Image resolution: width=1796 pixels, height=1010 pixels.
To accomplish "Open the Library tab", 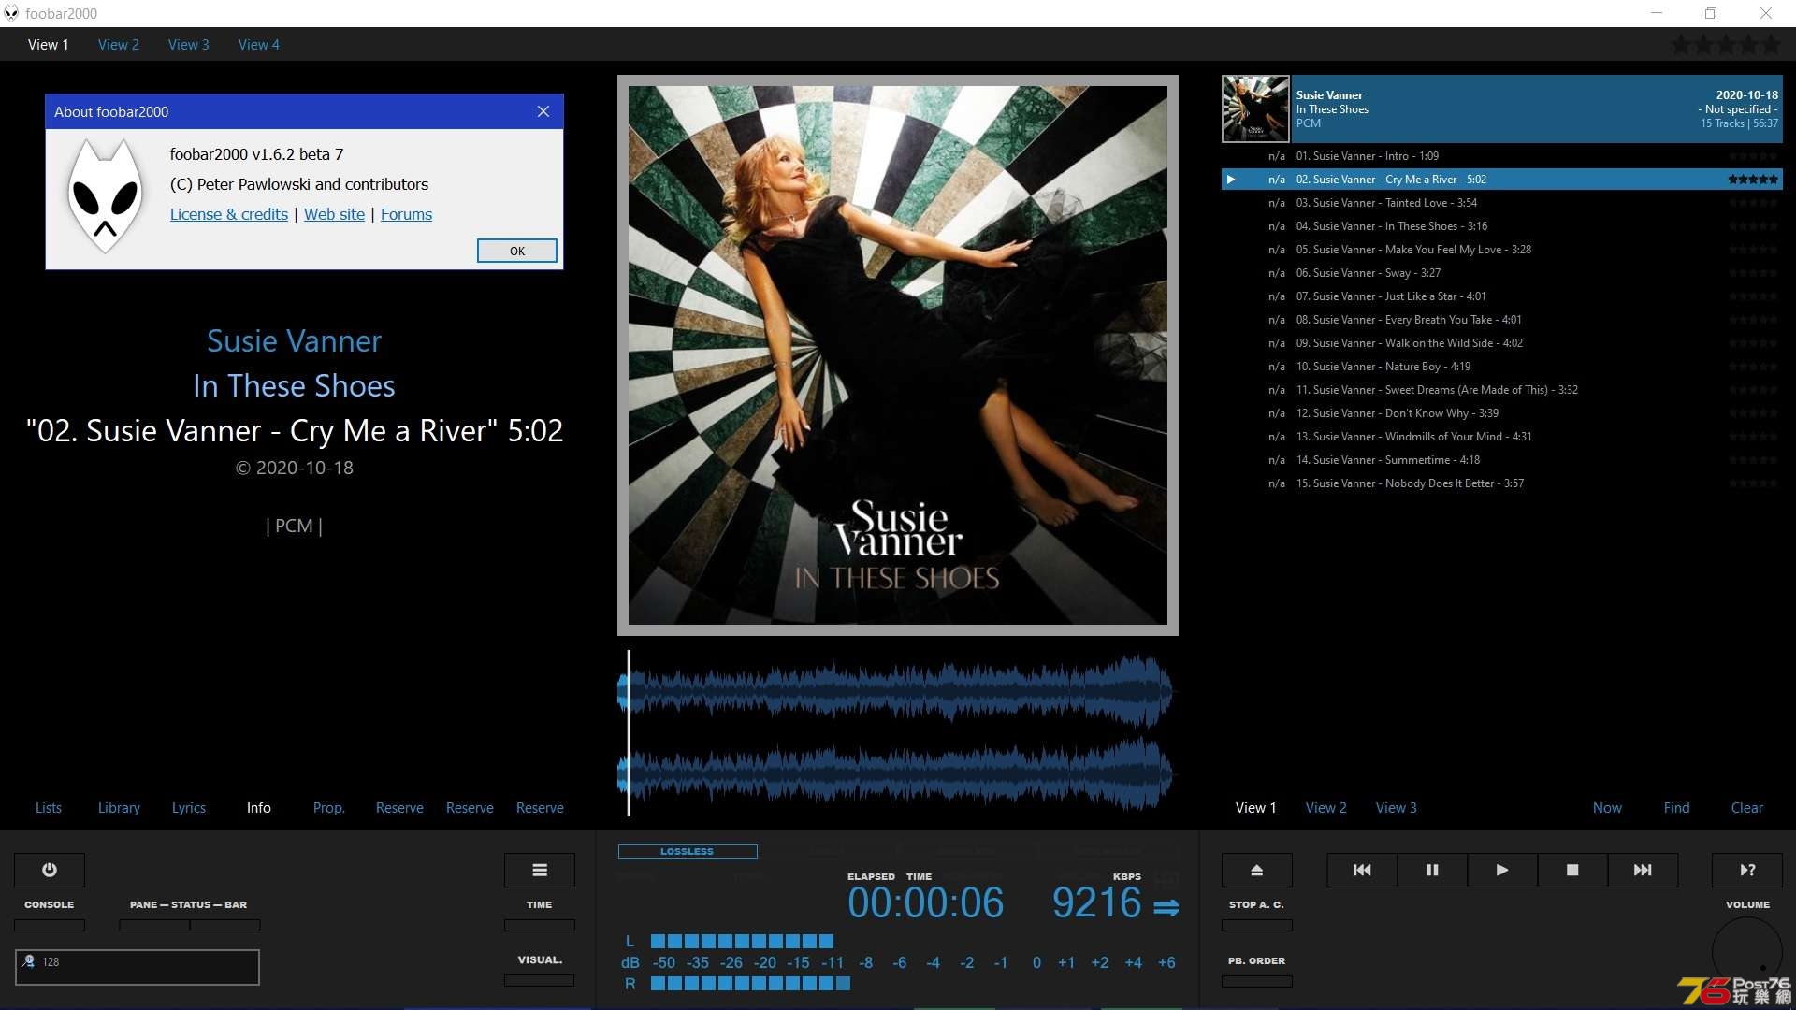I will [x=119, y=808].
